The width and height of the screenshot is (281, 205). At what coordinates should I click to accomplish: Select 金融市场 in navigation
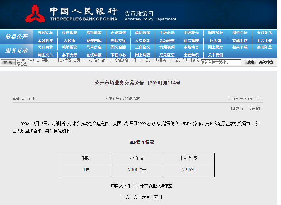(167, 33)
